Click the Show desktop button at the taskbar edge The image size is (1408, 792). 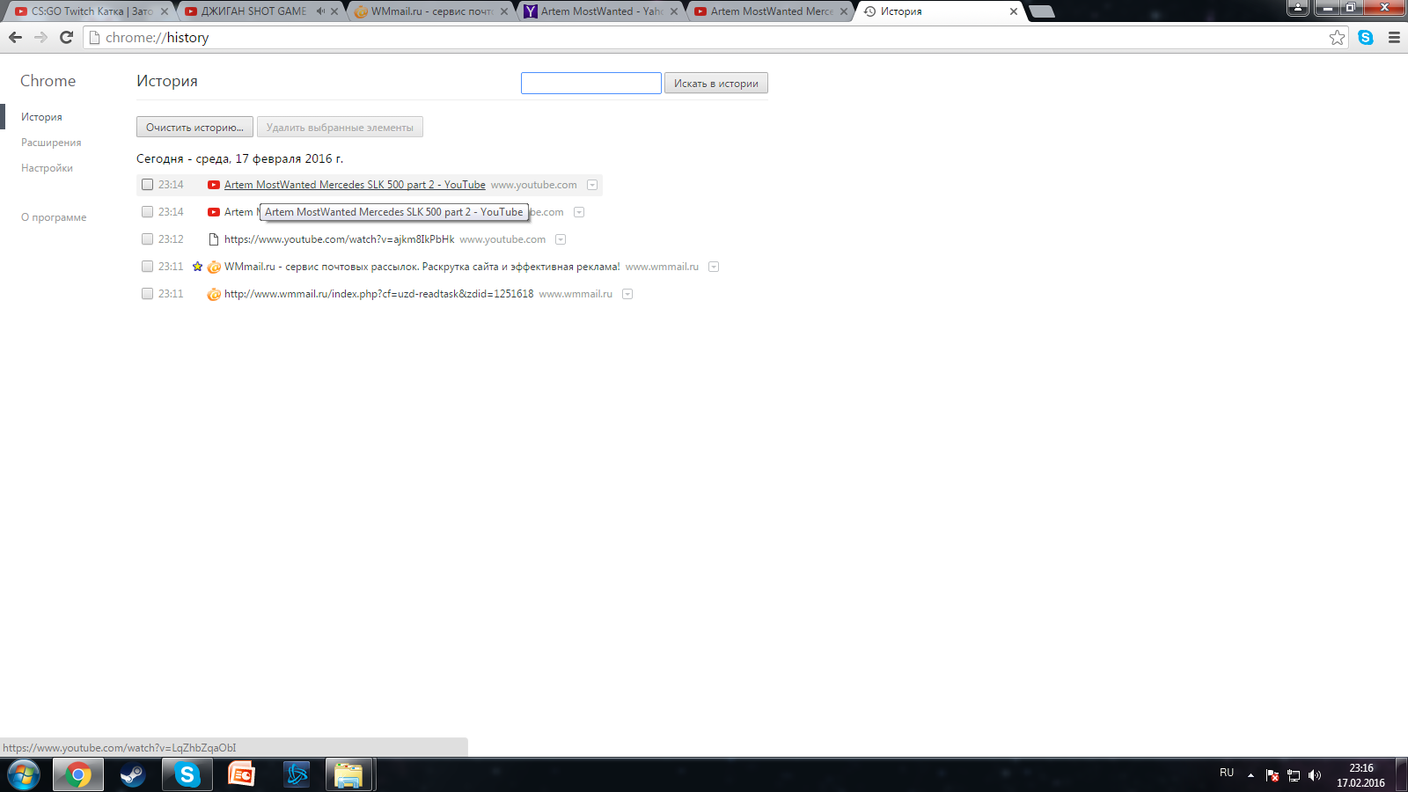click(x=1401, y=775)
